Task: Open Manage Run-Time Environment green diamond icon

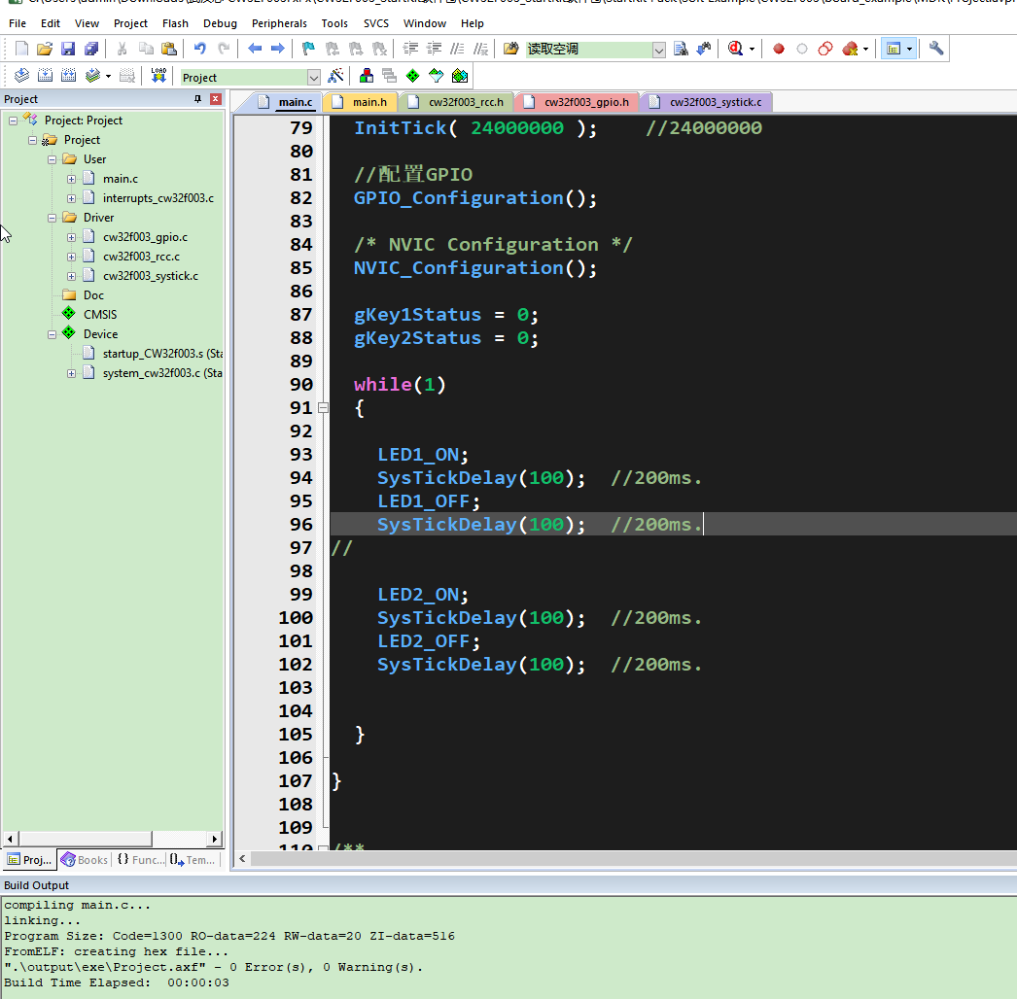Action: coord(412,76)
